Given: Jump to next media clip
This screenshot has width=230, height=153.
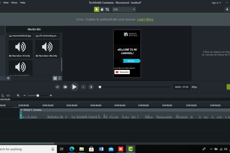Looking at the screenshot, I should click(x=91, y=87).
